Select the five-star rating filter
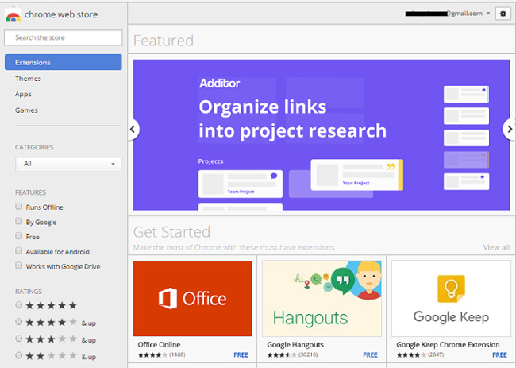Screen dimensions: 516x368 point(19,305)
